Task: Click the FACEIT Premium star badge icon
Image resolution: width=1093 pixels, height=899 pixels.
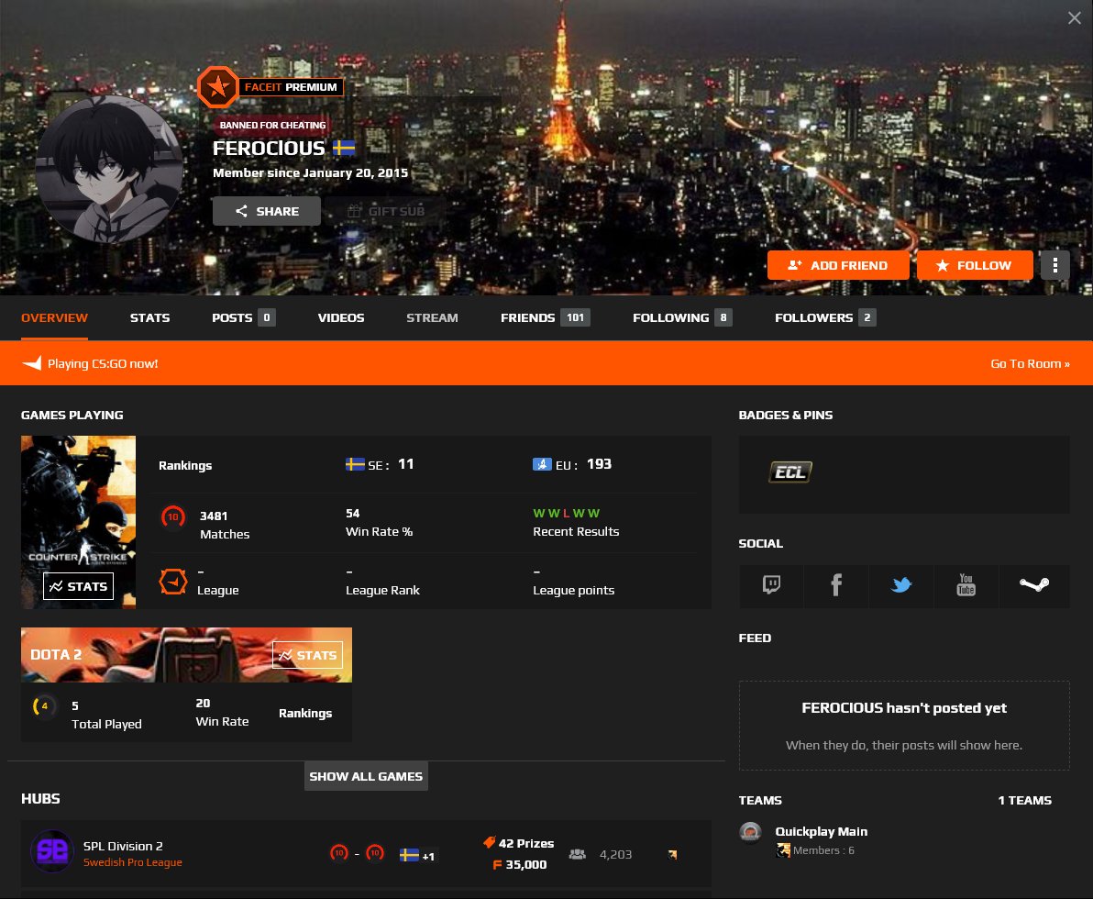Action: click(217, 87)
